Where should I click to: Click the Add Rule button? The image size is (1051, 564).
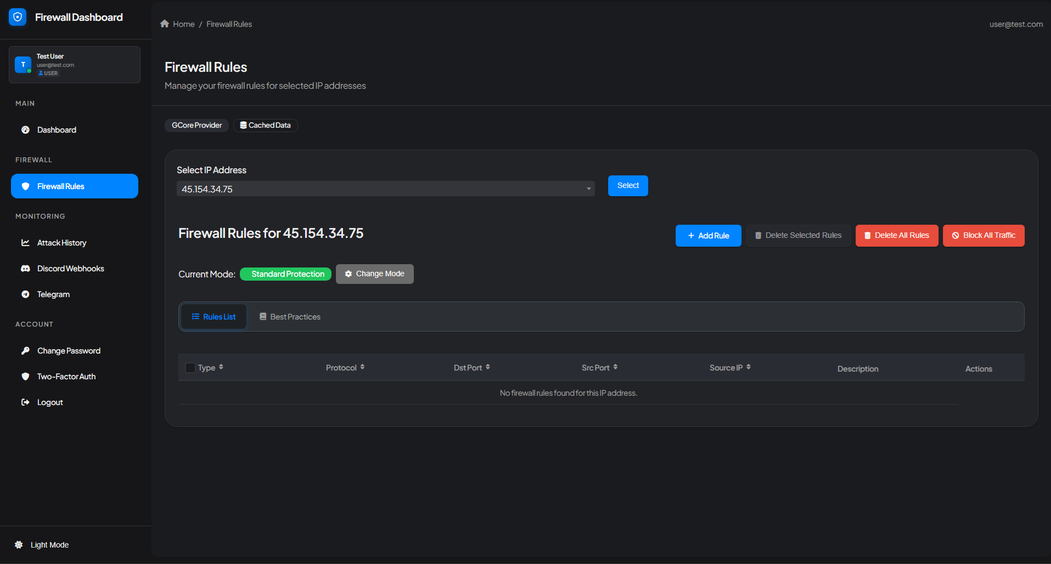click(708, 236)
